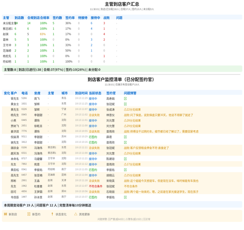Click the 新签约 legend icon

29,214
